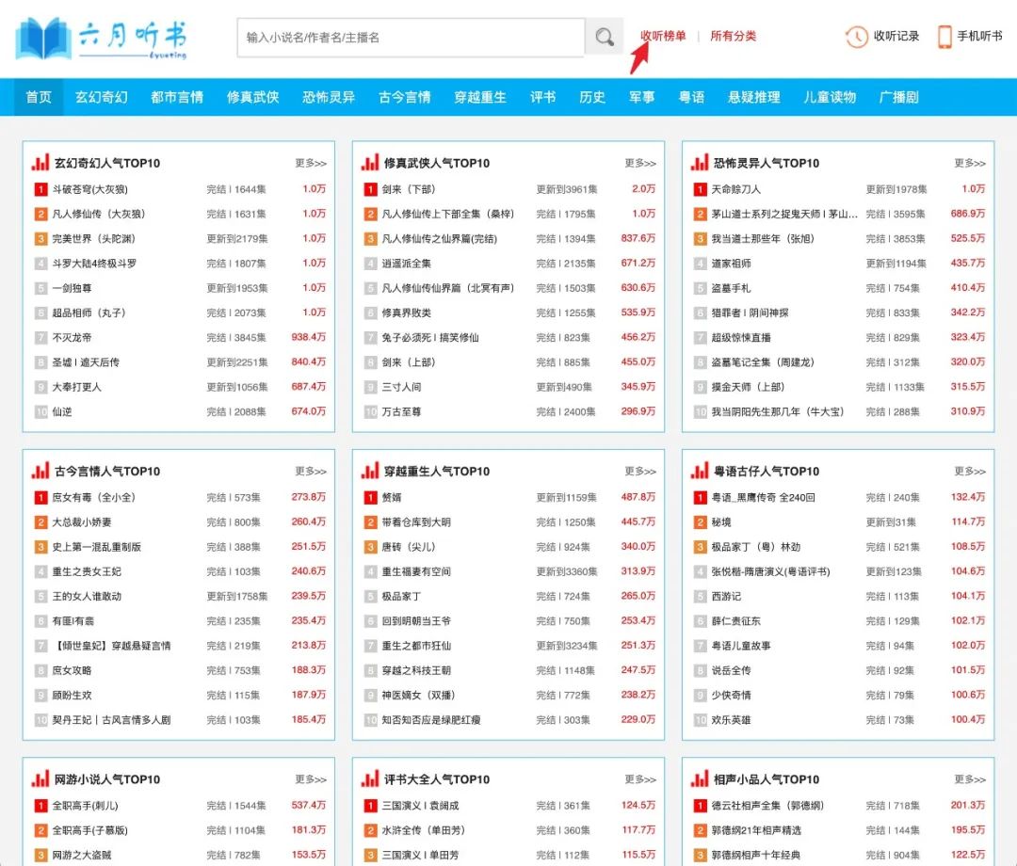1017x866 pixels.
Task: Click bar chart icon of 穿越重生人气TOP10
Action: (370, 471)
